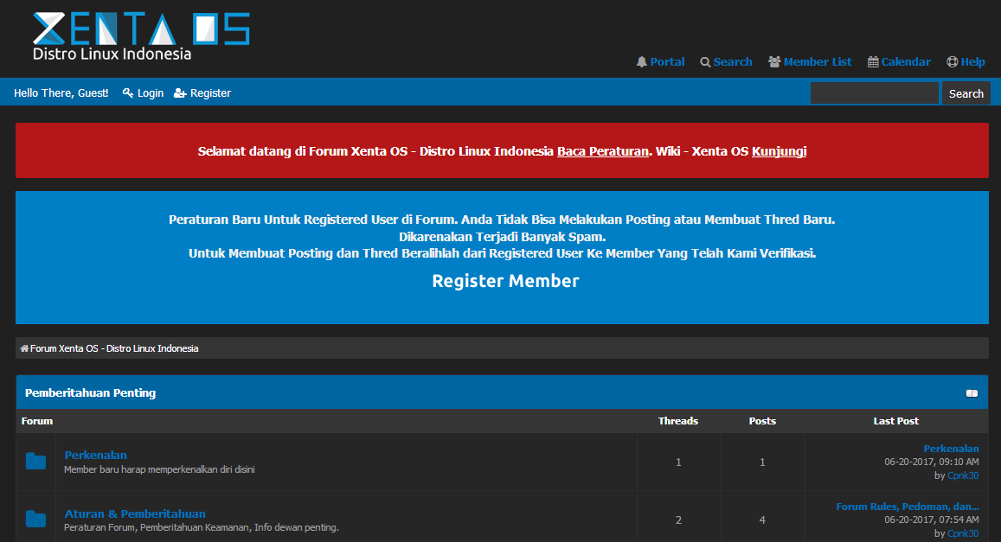Click the Posts column header
The image size is (1001, 542).
pyautogui.click(x=762, y=421)
